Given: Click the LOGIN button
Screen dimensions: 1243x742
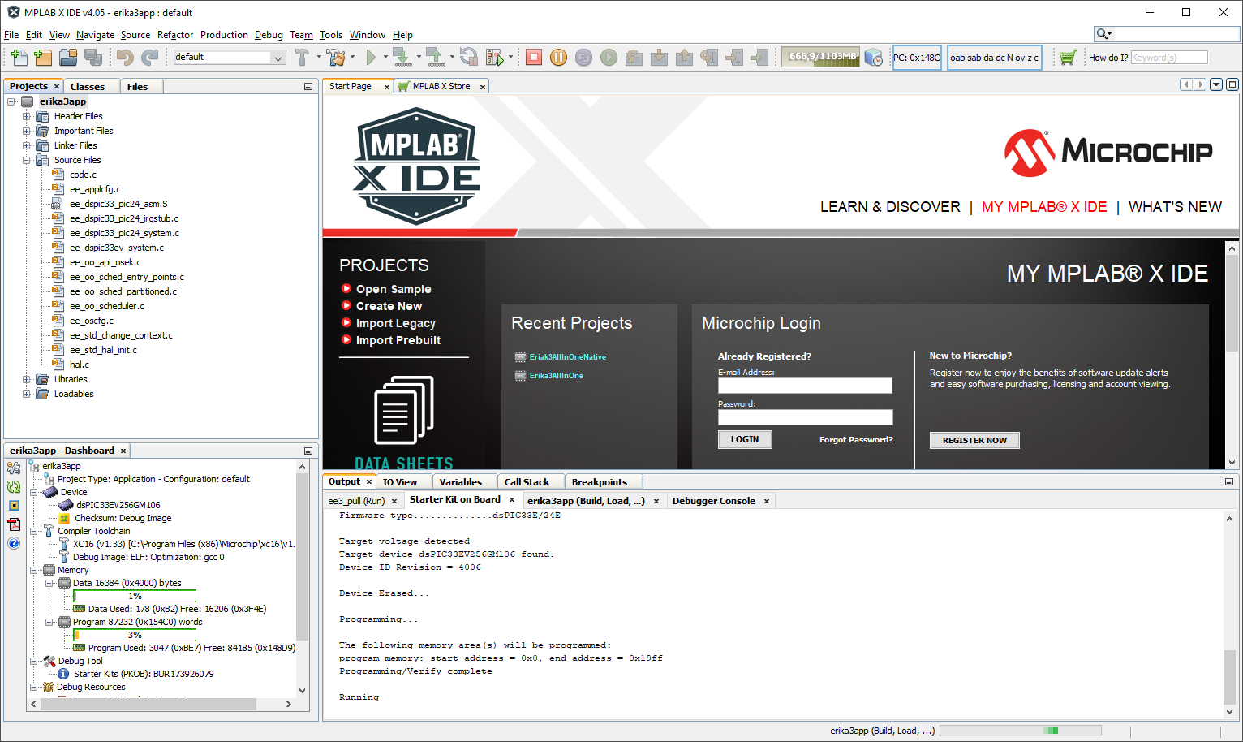Looking at the screenshot, I should click(x=745, y=439).
